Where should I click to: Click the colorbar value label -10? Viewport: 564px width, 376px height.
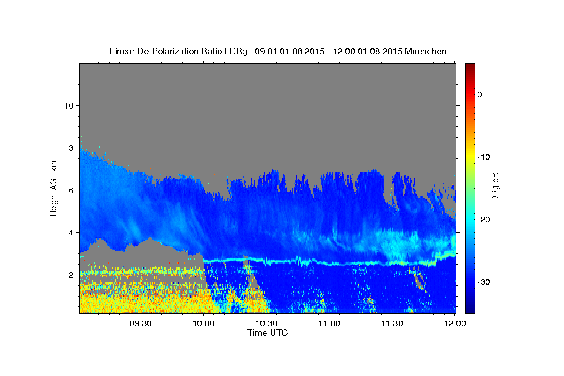click(484, 157)
